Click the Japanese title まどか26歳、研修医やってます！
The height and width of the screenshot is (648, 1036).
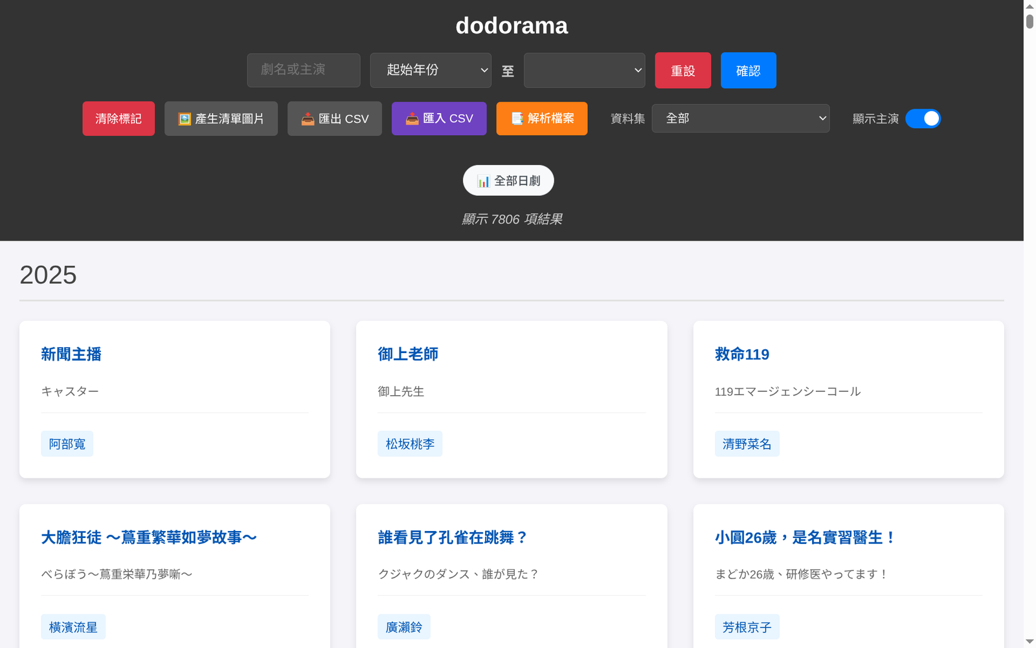coord(802,574)
